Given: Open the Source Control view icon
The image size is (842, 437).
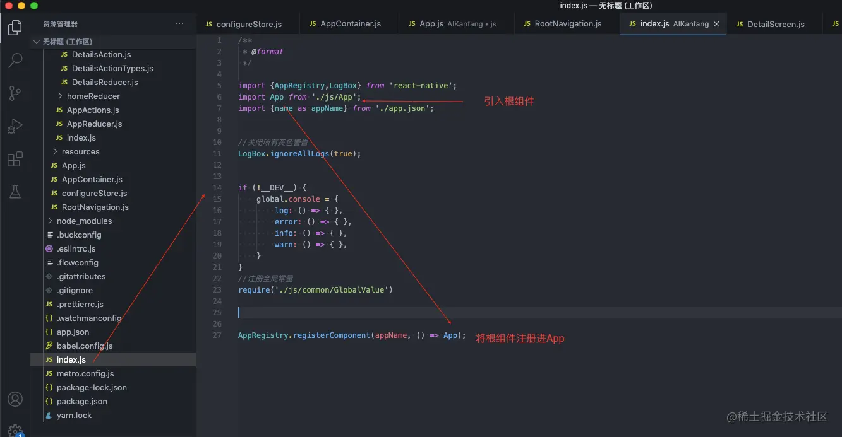Looking at the screenshot, I should tap(15, 93).
